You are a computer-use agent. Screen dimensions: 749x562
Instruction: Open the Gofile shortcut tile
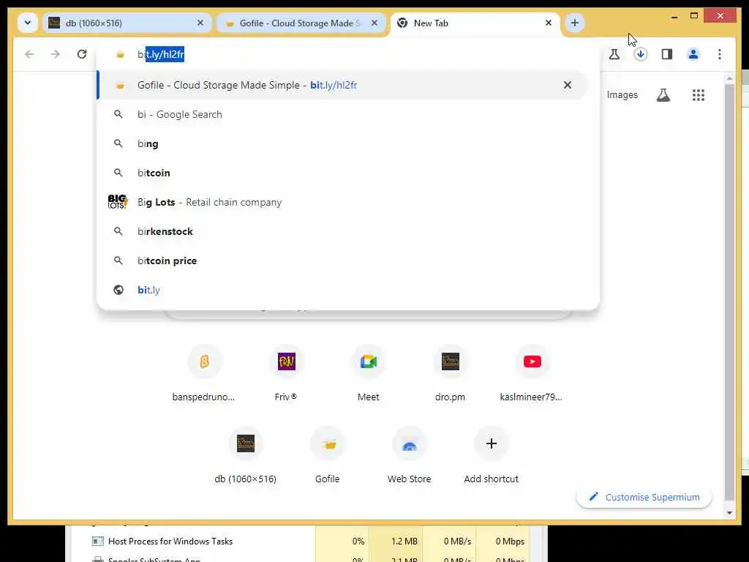click(328, 455)
